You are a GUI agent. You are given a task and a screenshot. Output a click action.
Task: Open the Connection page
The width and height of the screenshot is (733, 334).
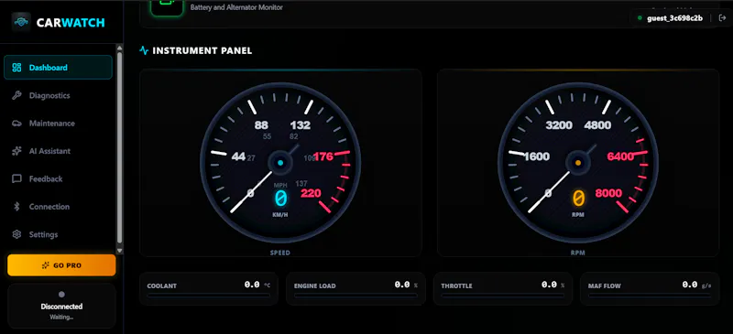(58, 207)
